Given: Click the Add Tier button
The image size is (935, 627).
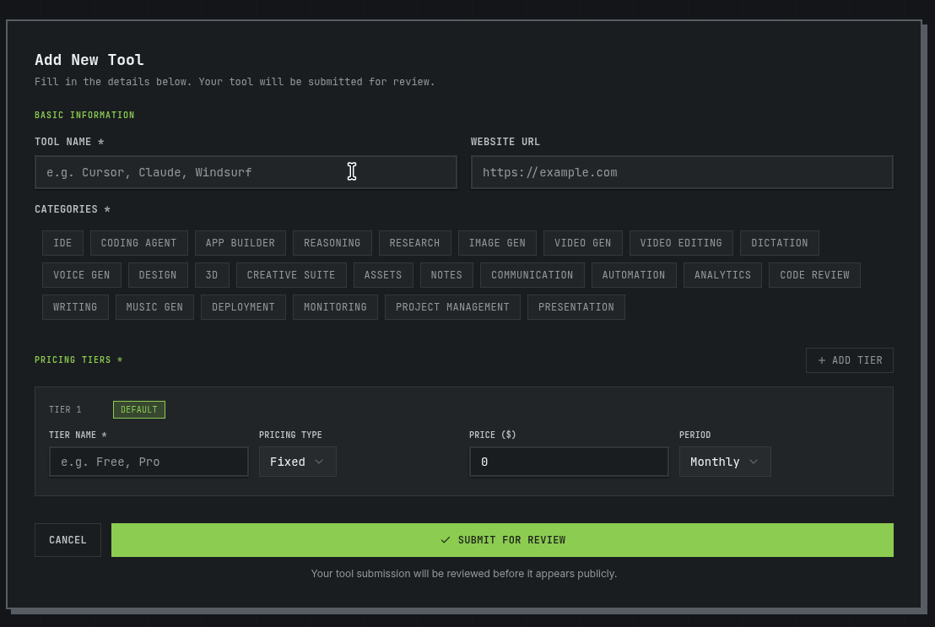Looking at the screenshot, I should [x=849, y=360].
